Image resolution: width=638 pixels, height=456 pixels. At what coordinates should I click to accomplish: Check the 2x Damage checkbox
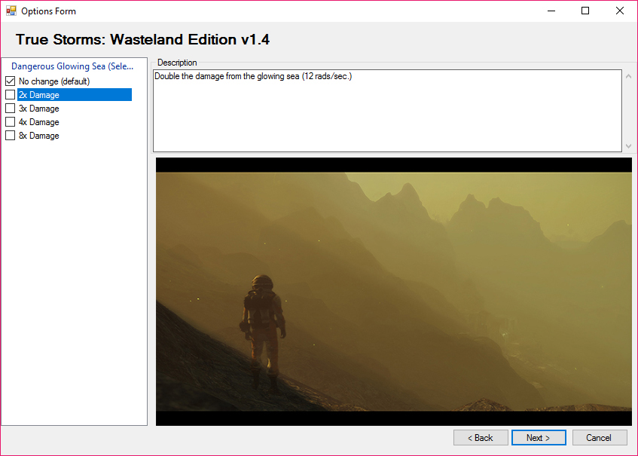tap(11, 95)
